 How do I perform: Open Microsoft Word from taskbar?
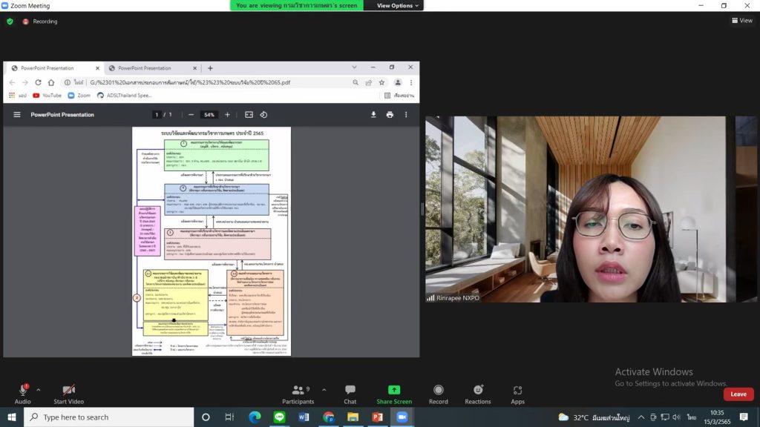click(304, 417)
